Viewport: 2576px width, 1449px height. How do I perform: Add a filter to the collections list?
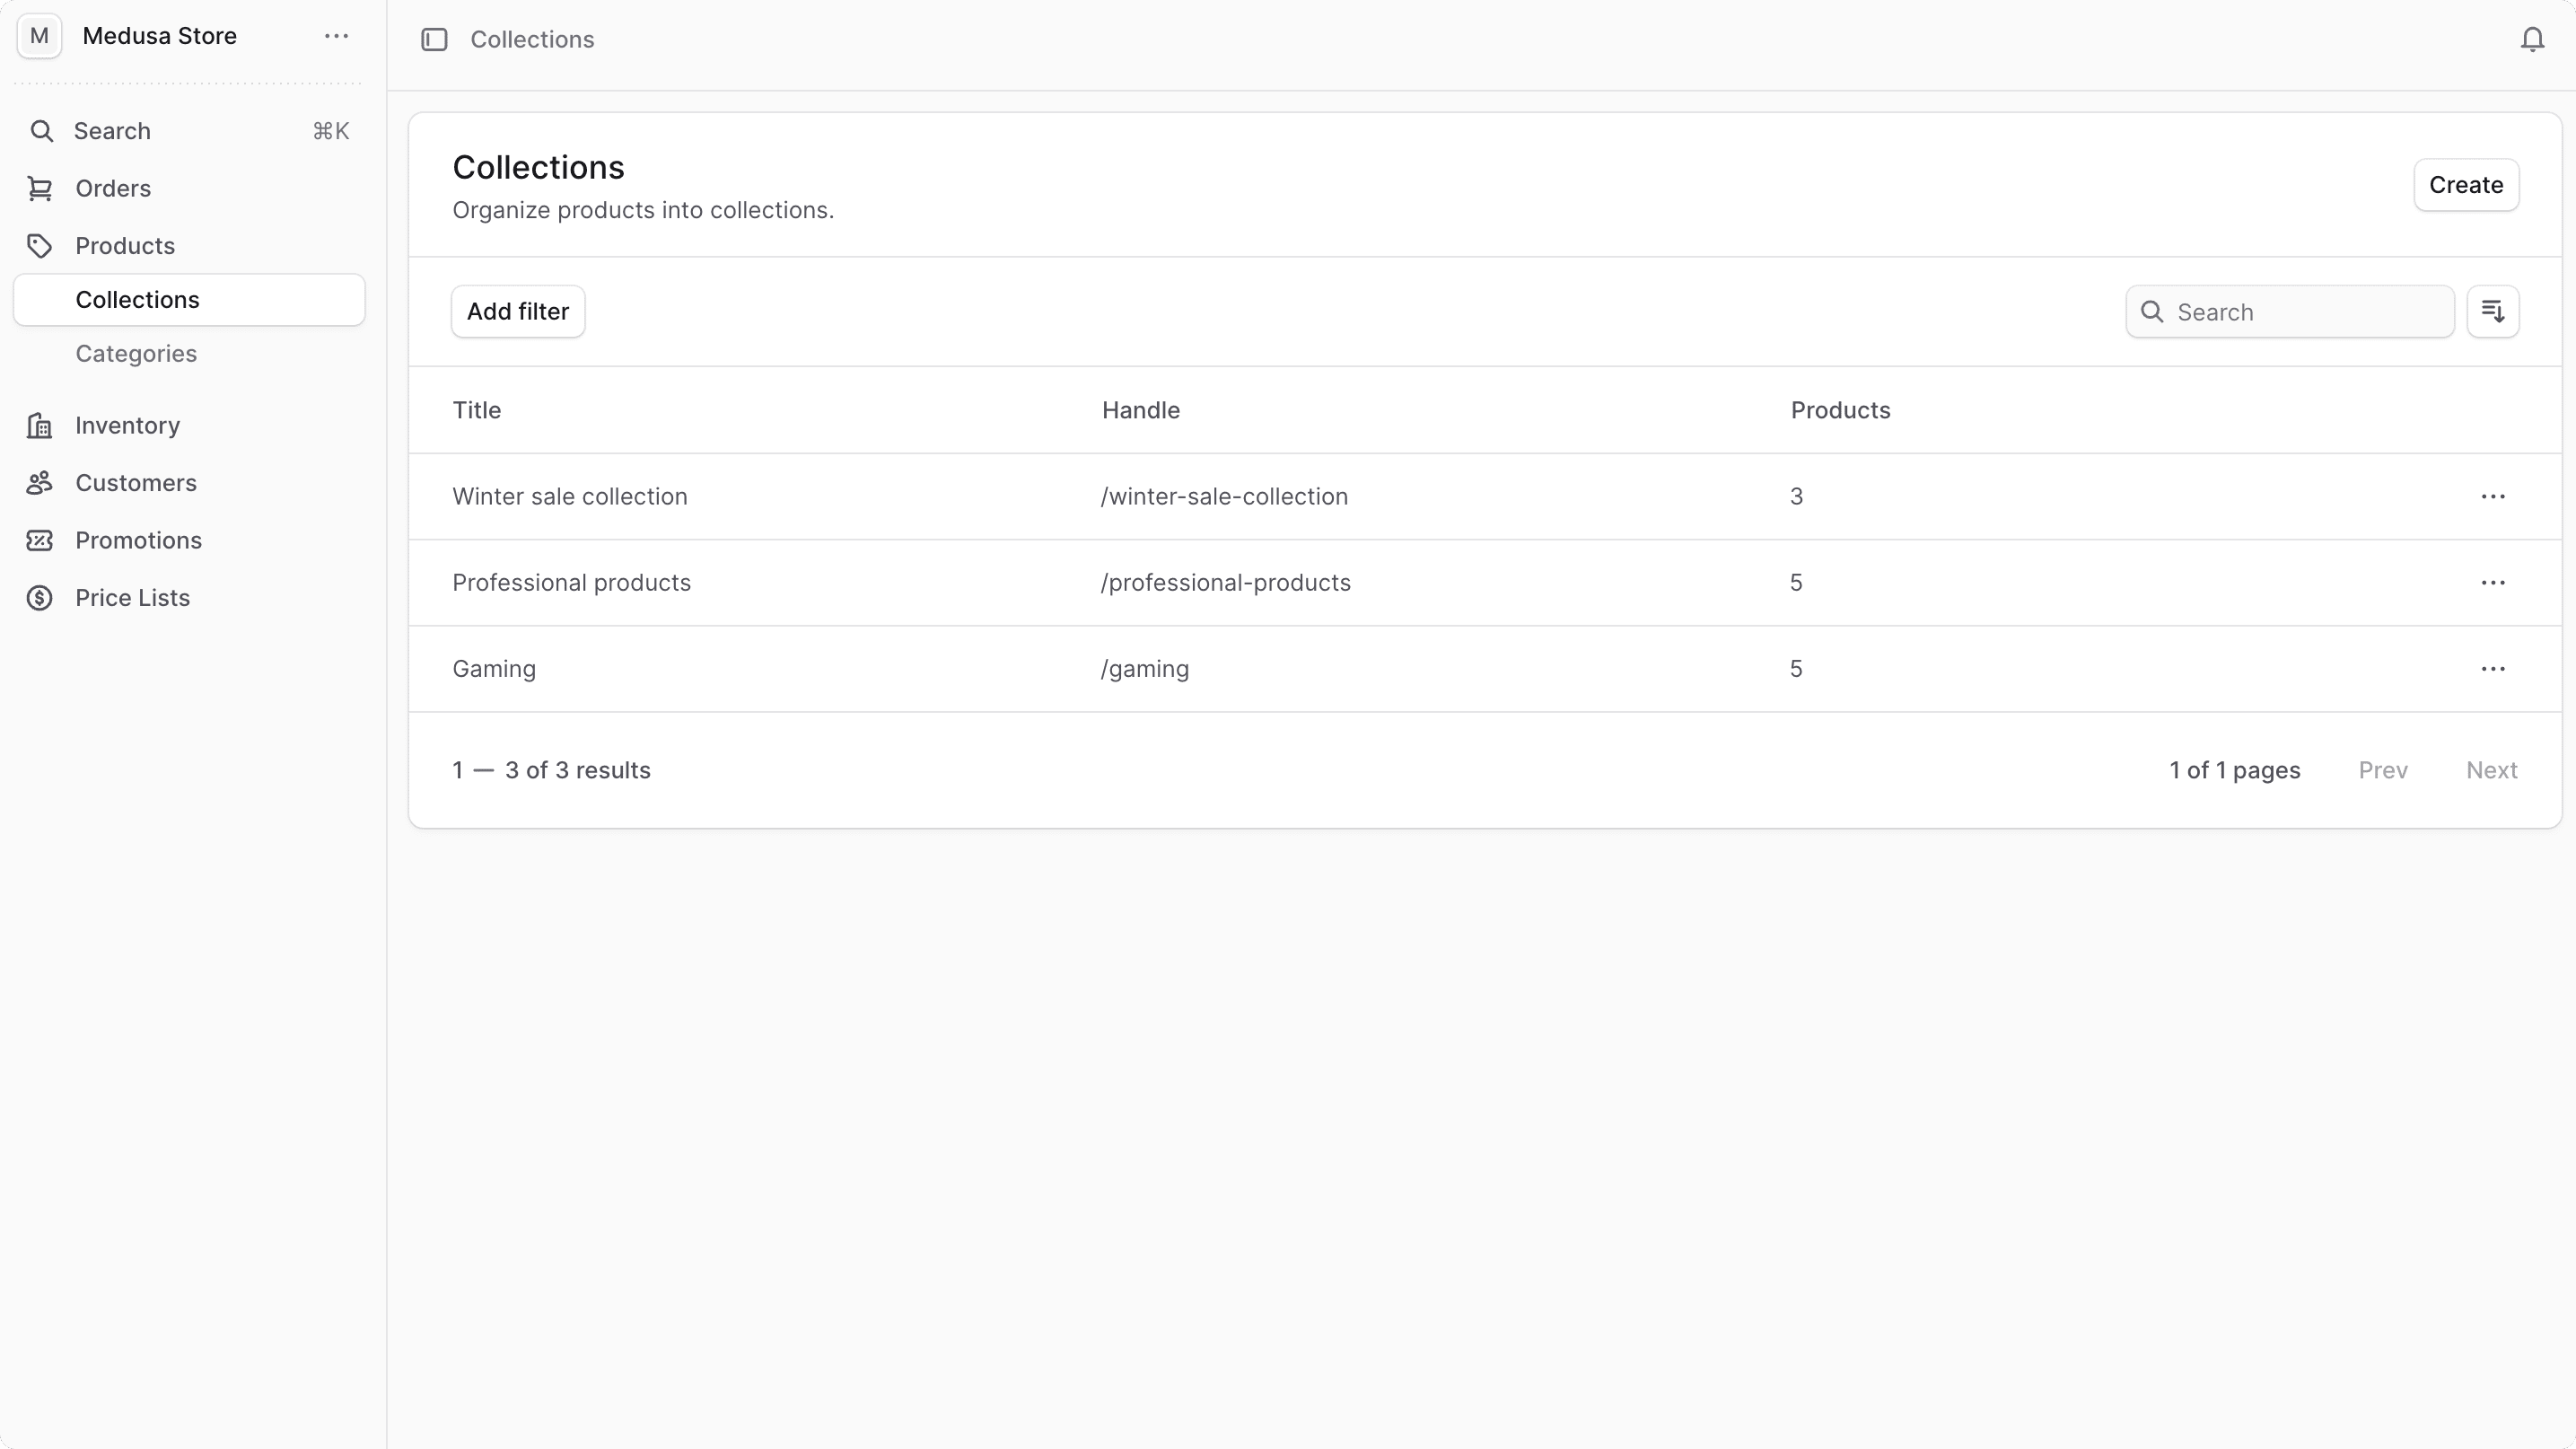(517, 311)
